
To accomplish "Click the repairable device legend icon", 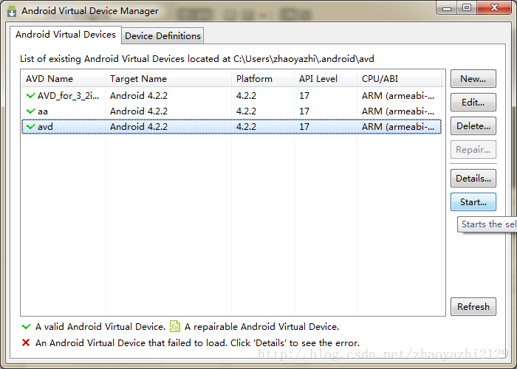I will click(175, 326).
